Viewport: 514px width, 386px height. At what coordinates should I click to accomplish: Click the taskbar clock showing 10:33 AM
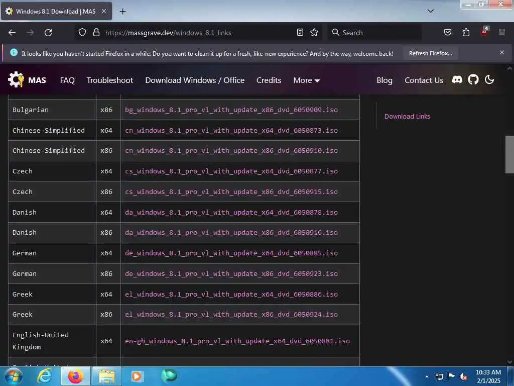[x=488, y=376]
